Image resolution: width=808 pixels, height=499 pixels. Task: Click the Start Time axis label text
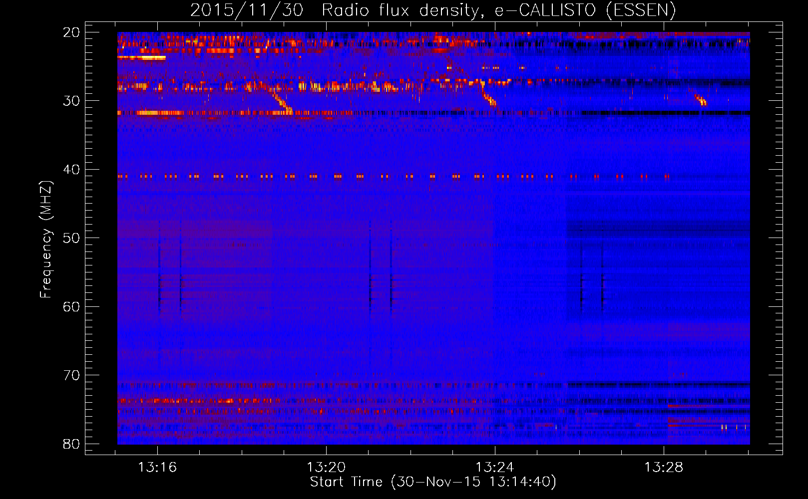(x=433, y=482)
